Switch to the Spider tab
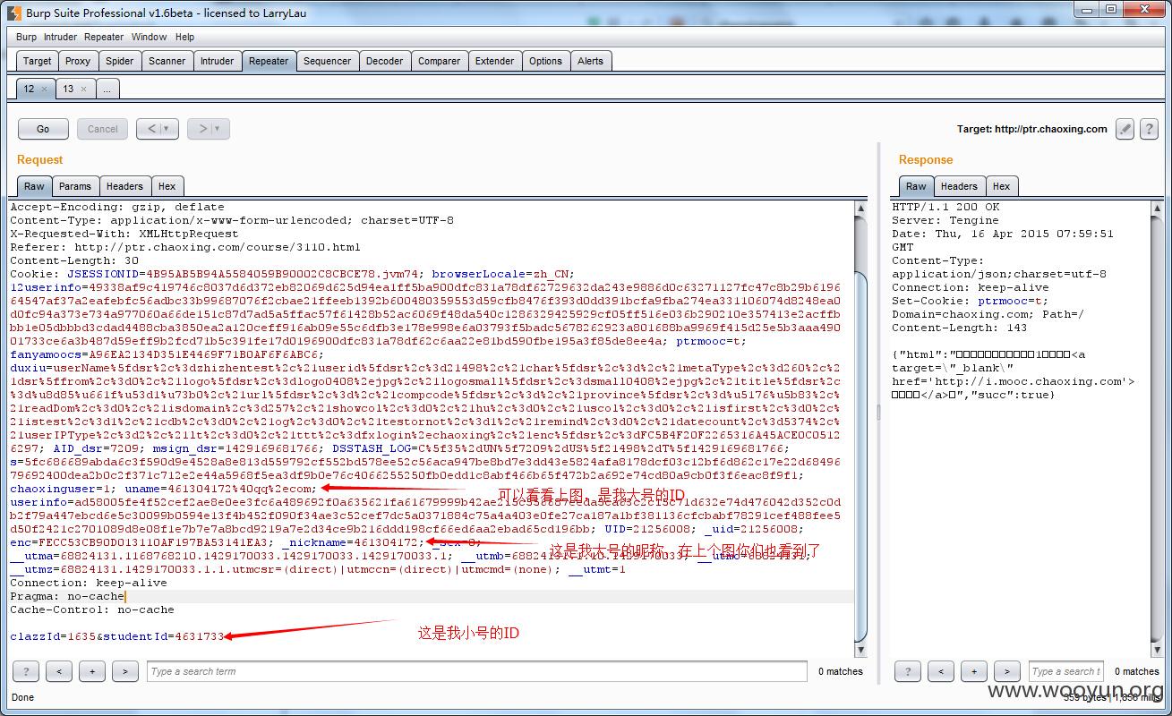The width and height of the screenshot is (1172, 716). [x=120, y=61]
